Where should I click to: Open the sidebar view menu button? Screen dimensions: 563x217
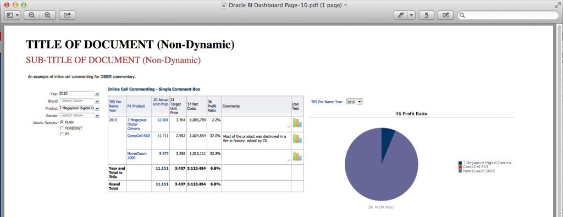coord(12,15)
